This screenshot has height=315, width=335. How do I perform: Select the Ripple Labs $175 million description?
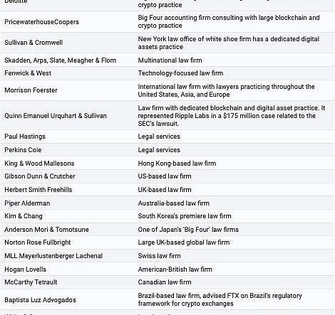(232, 116)
